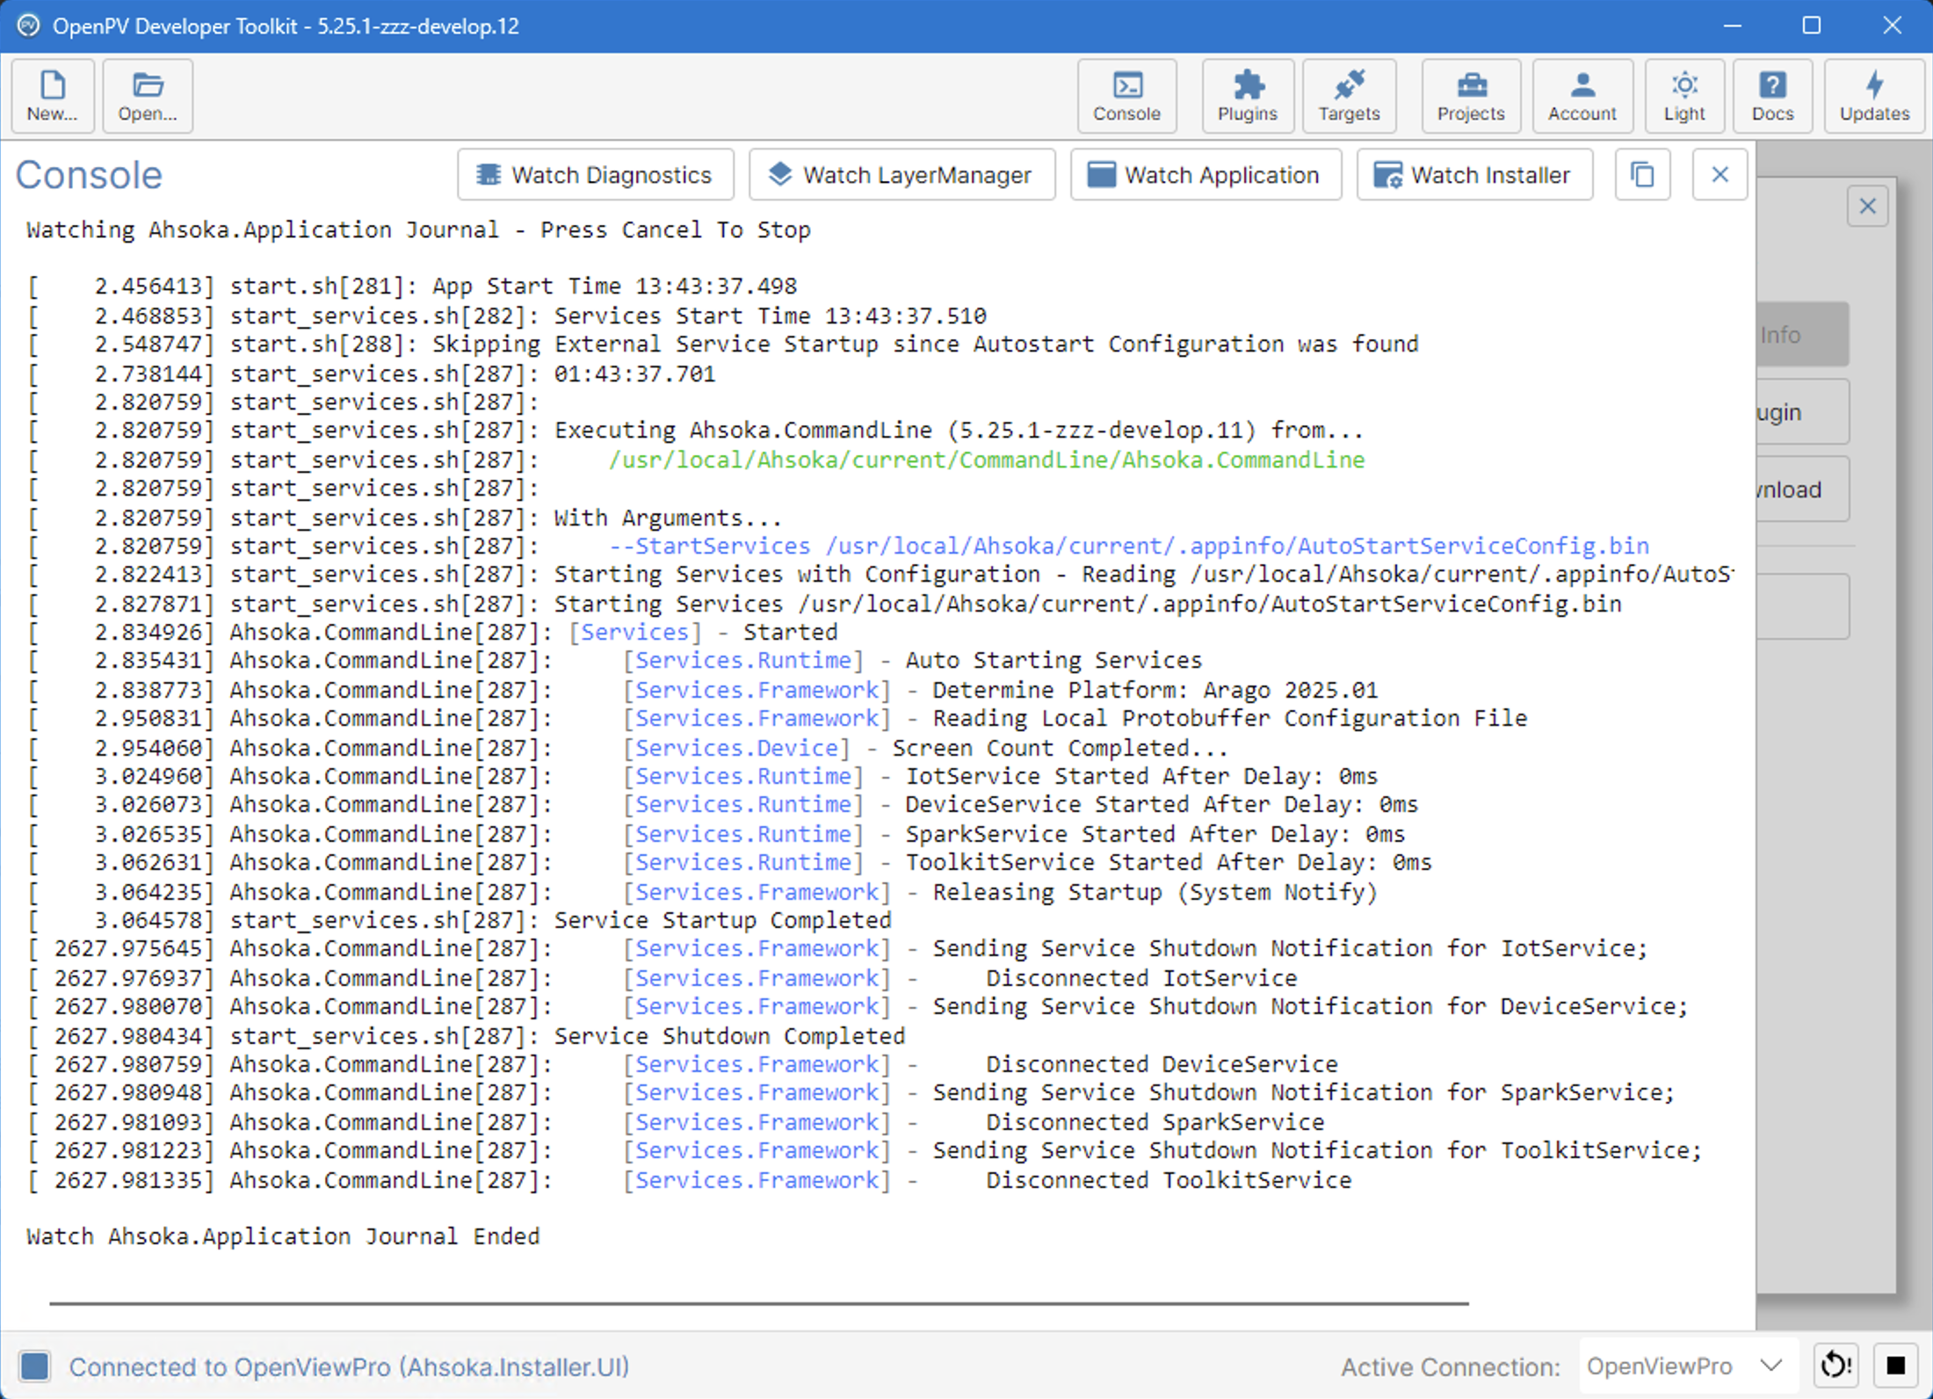
Task: Click Watch LayerManager button
Action: coord(901,175)
